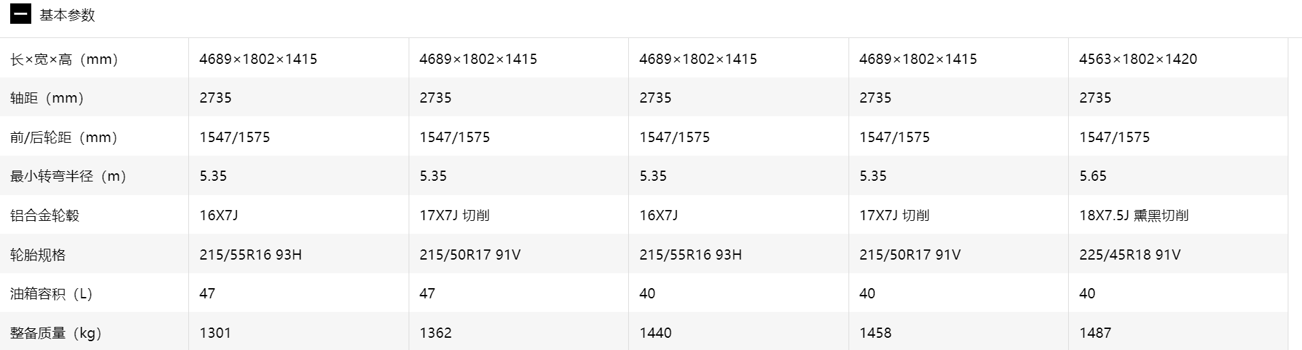Click the 1487 curb weight value

coord(1095,333)
